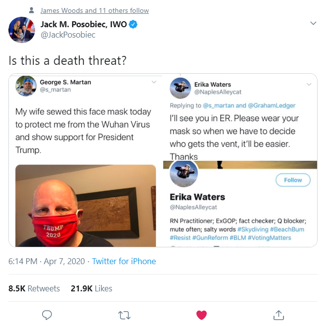Screen dimensions: 323x326
Task: Open Erika Waters reply chevron menu
Action: tap(309, 84)
